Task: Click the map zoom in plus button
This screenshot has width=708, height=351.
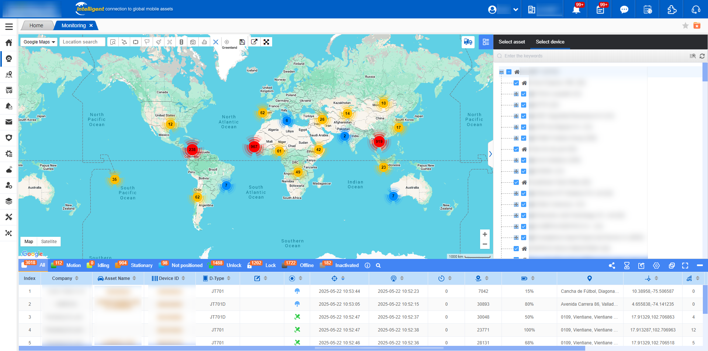Action: click(485, 234)
